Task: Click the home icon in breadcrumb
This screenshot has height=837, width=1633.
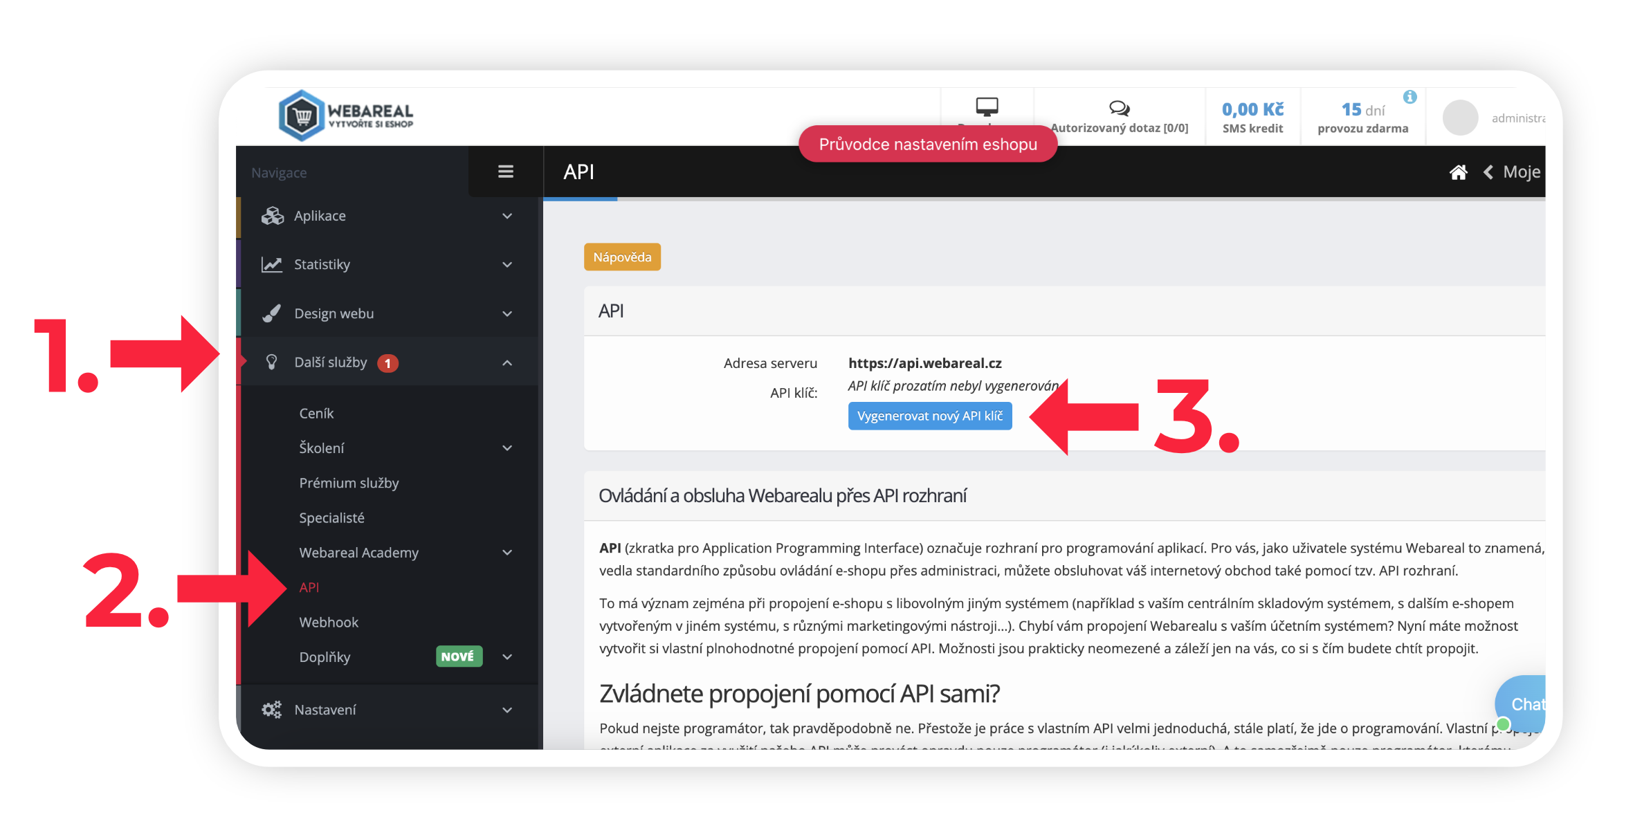Action: 1458,172
